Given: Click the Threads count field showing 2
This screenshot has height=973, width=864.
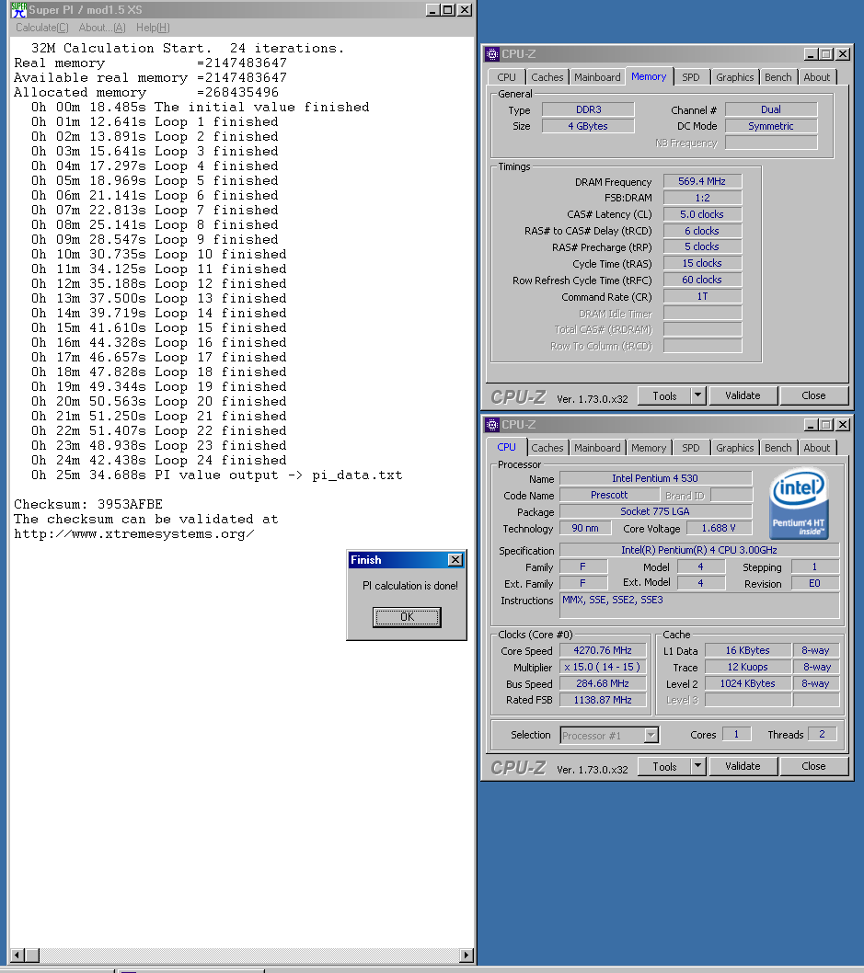Looking at the screenshot, I should pos(822,734).
